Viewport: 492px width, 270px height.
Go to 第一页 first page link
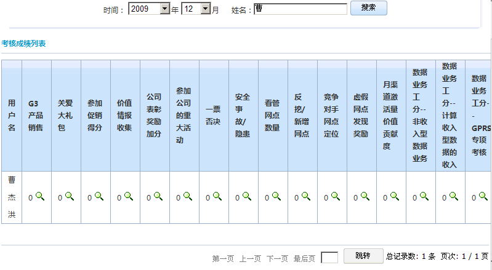pos(223,259)
